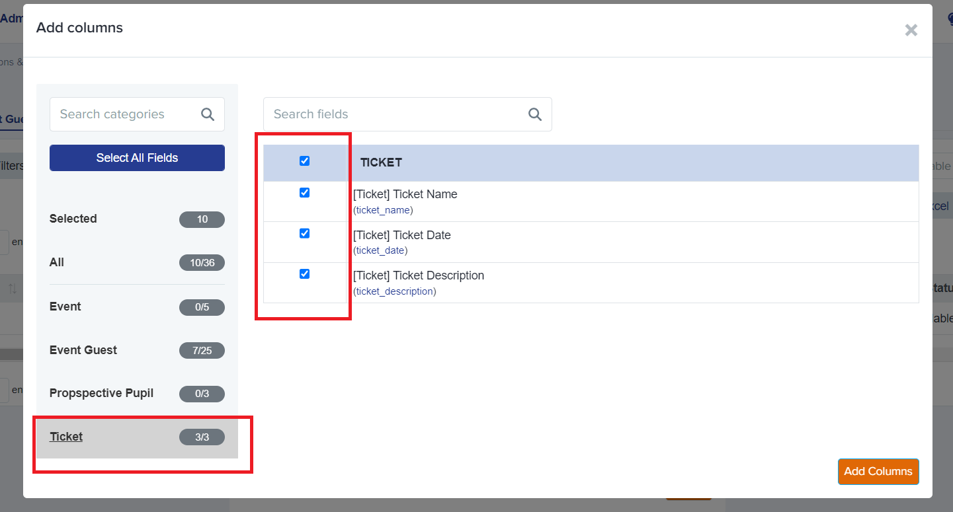This screenshot has height=512, width=953.
Task: Uncheck the Ticket Name checkbox
Action: pos(304,192)
